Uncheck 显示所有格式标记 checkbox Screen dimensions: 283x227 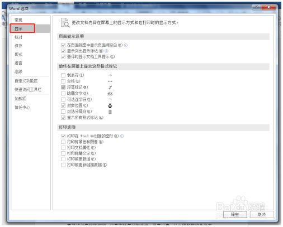[x=63, y=118]
